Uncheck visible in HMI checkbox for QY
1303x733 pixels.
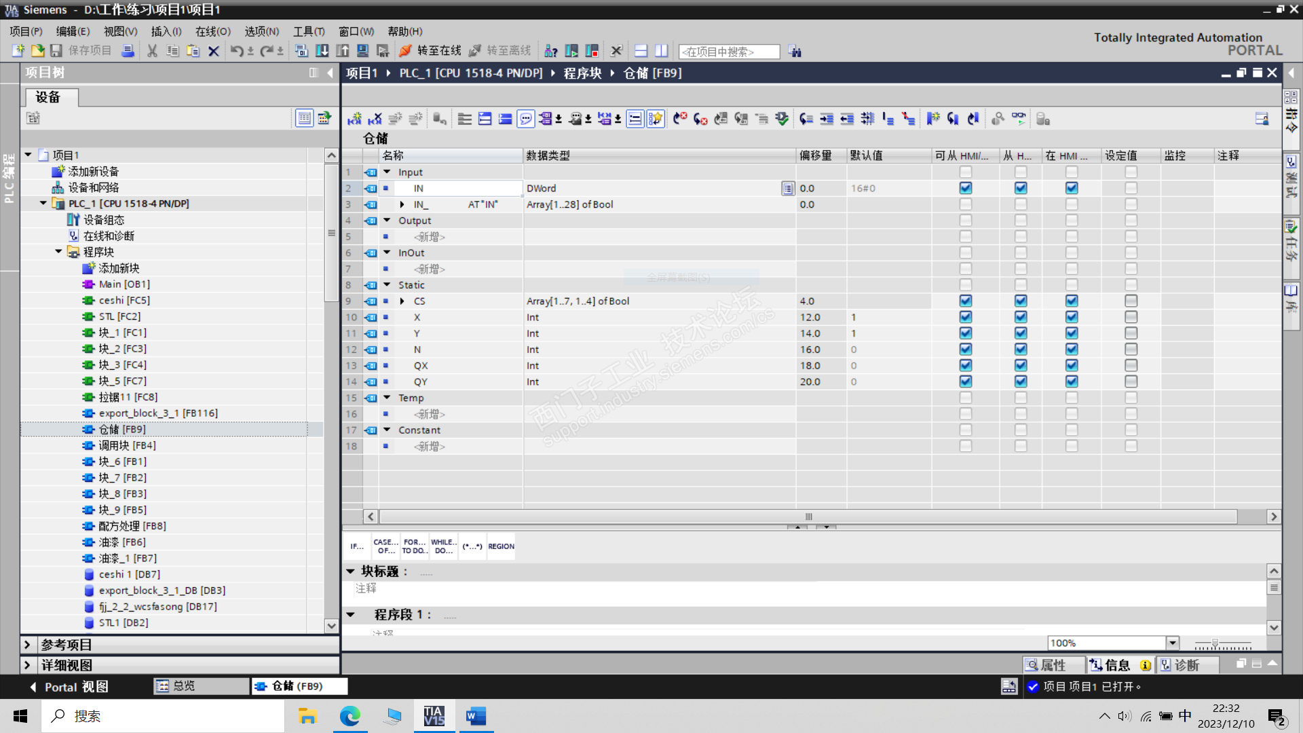coord(1071,381)
